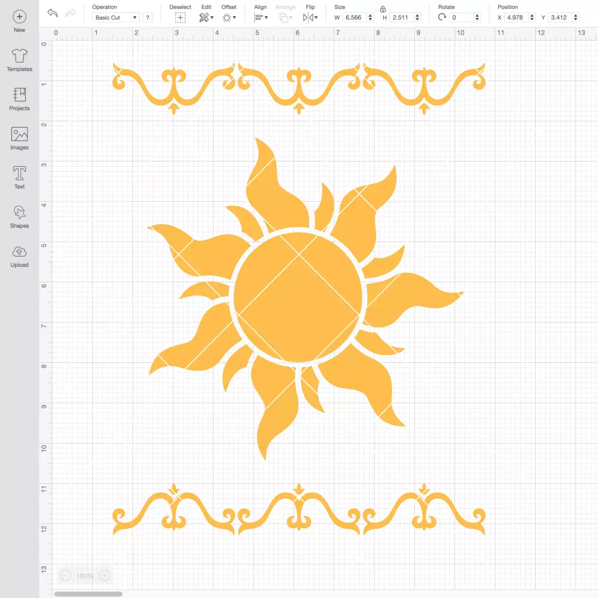Adjust the Y position stepper arrows

pyautogui.click(x=576, y=17)
